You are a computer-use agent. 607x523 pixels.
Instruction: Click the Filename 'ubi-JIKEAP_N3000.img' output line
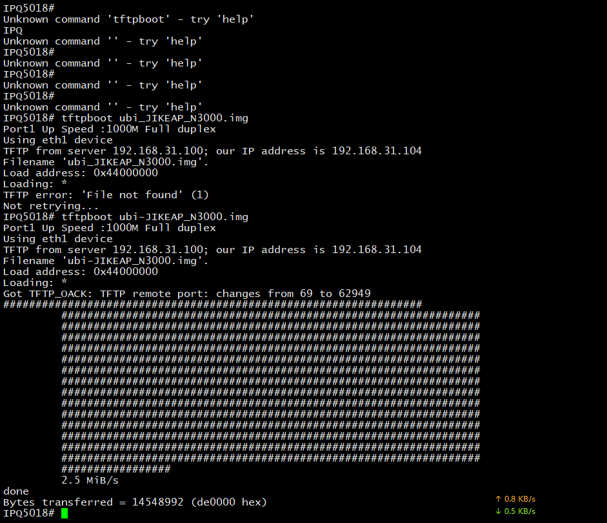[106, 261]
